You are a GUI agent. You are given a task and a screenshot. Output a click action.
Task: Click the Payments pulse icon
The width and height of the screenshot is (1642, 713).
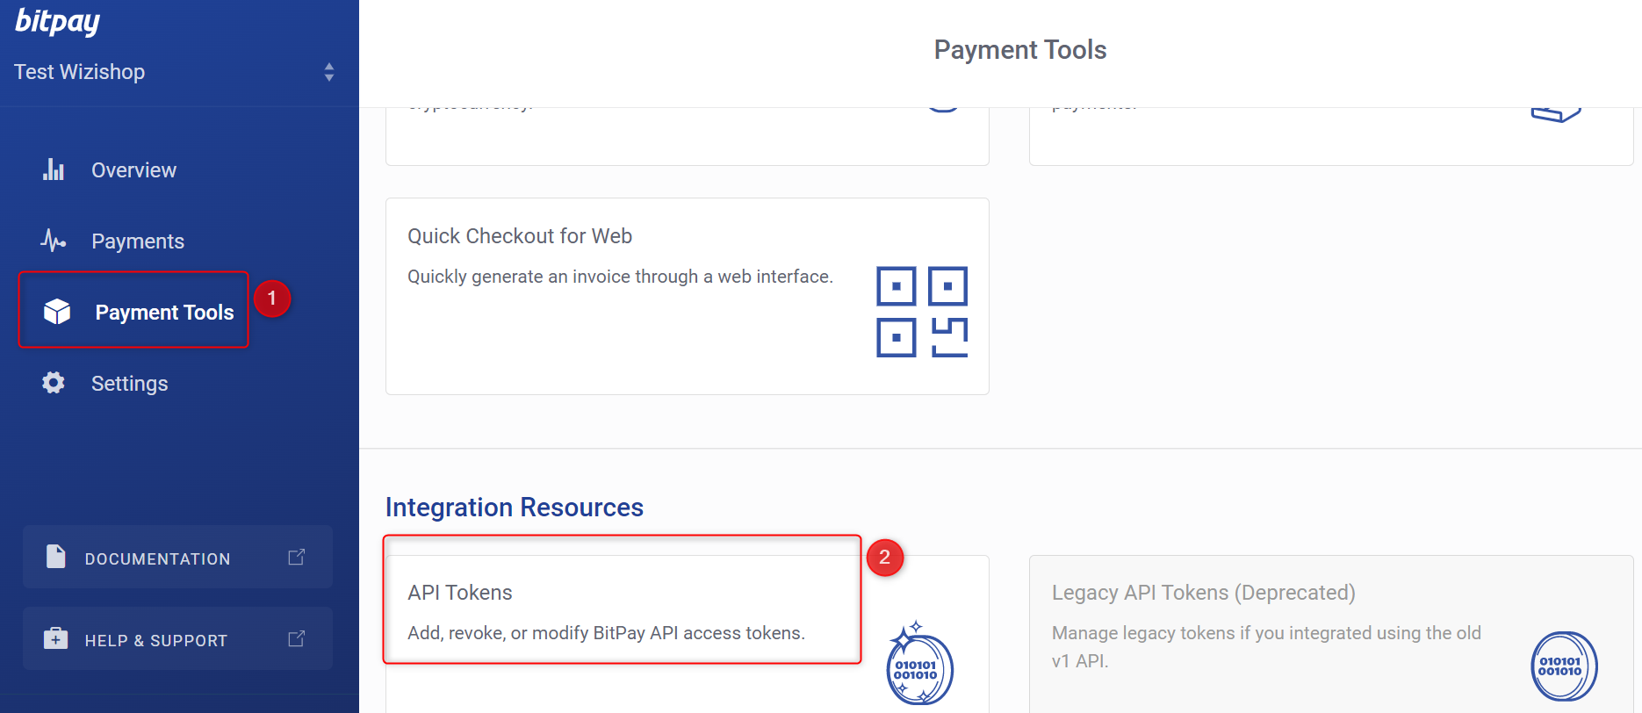[54, 241]
